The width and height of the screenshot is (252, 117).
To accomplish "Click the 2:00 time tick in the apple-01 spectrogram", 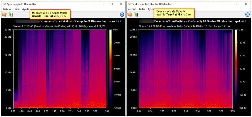I will point(62,111).
